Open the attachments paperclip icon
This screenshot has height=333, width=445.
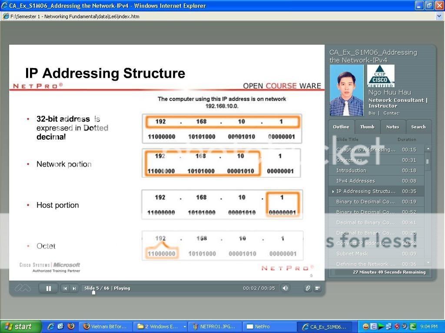click(x=308, y=288)
